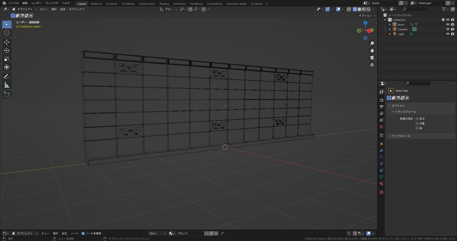457x241 pixels.
Task: Expand the Camera item in outliner
Action: tap(390, 29)
